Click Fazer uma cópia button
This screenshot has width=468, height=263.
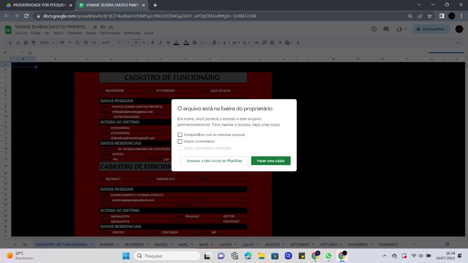click(x=271, y=161)
